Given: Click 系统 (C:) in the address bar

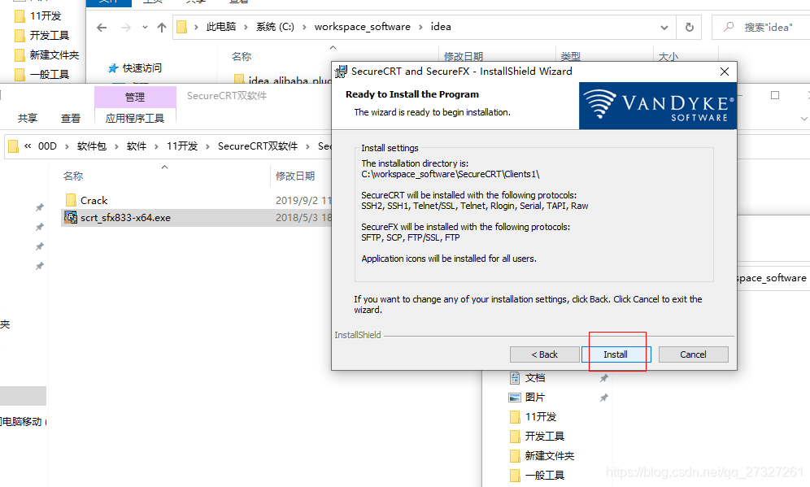Looking at the screenshot, I should point(275,27).
